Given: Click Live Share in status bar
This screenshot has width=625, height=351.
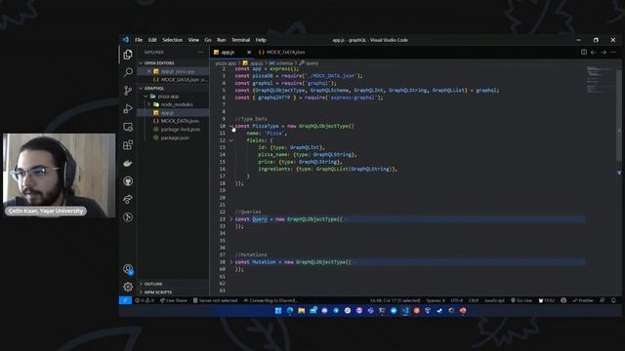Looking at the screenshot, I should (173, 300).
